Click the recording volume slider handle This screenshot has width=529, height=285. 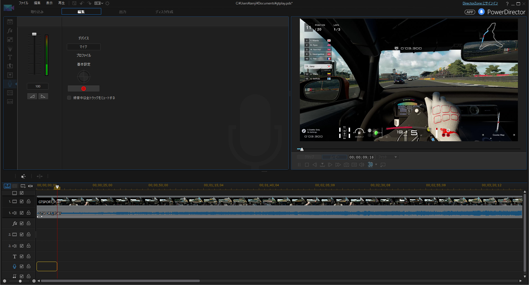(x=34, y=34)
